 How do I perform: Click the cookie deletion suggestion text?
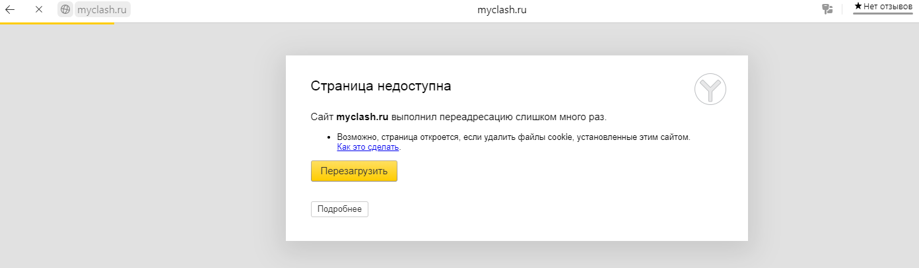(513, 137)
